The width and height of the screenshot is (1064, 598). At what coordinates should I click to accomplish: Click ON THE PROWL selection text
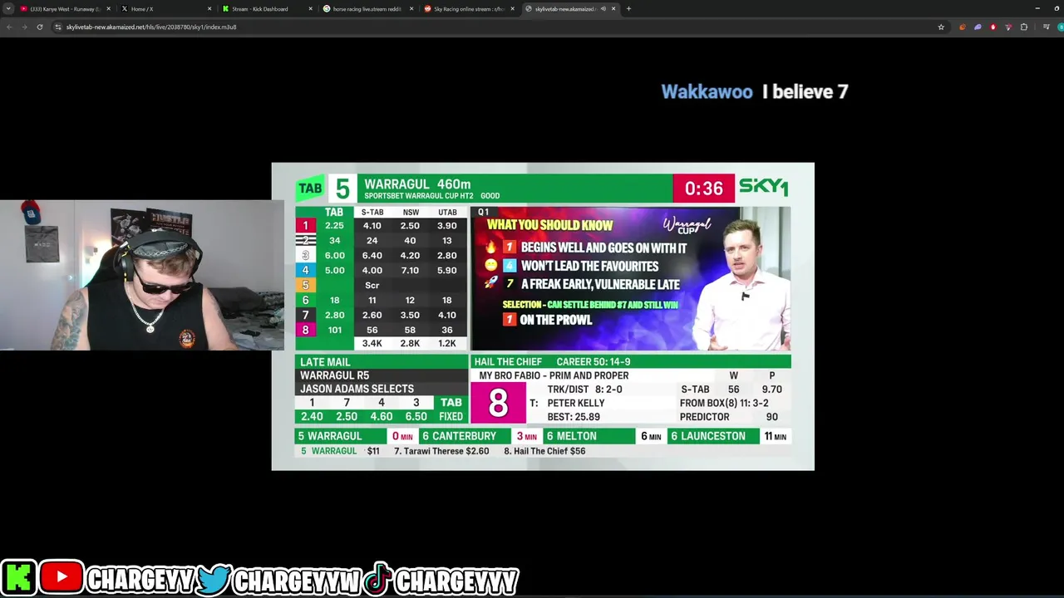click(x=556, y=320)
